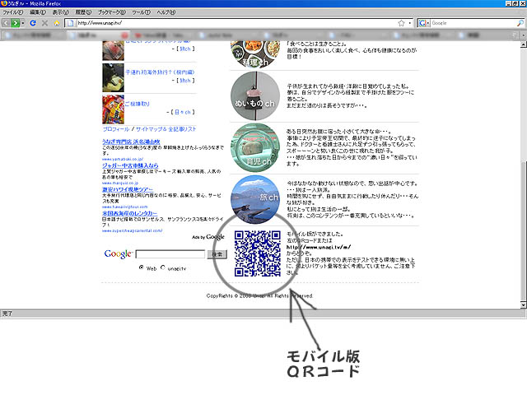Open the ad 米国西海岸のレンタカー
Image resolution: width=527 pixels, height=395 pixels.
(x=130, y=213)
